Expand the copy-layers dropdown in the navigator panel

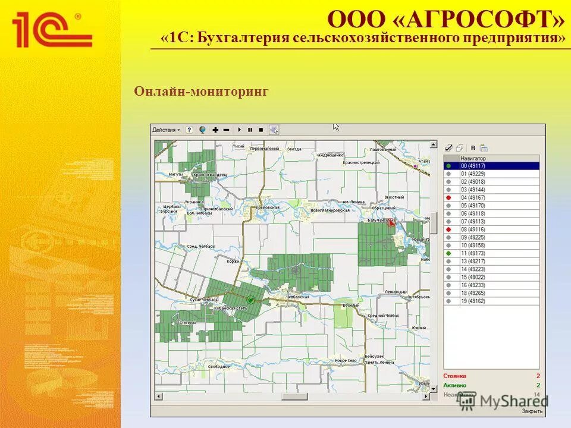[x=459, y=148]
